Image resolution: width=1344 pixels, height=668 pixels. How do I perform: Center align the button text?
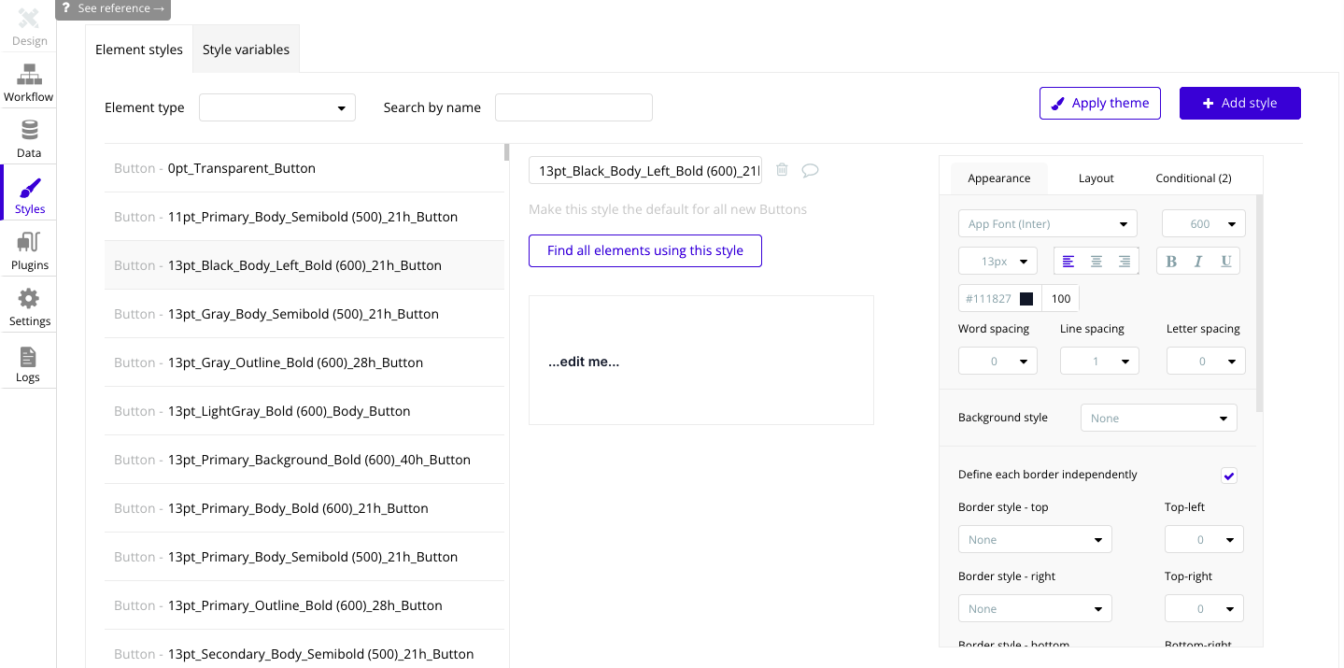[1096, 262]
